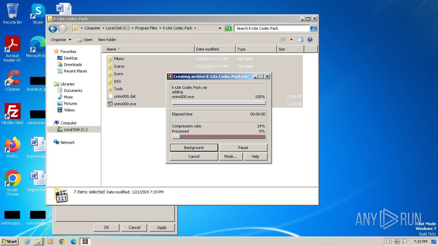The height and width of the screenshot is (246, 438).
Task: Click refresh button beside address bar
Action: pos(228,28)
